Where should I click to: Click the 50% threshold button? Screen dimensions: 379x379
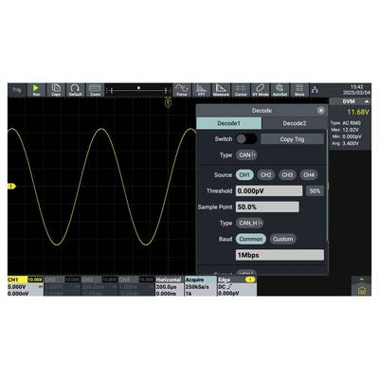point(315,191)
